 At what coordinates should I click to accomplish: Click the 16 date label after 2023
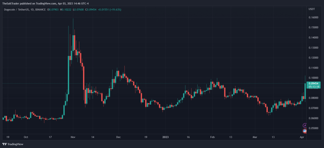(188, 137)
